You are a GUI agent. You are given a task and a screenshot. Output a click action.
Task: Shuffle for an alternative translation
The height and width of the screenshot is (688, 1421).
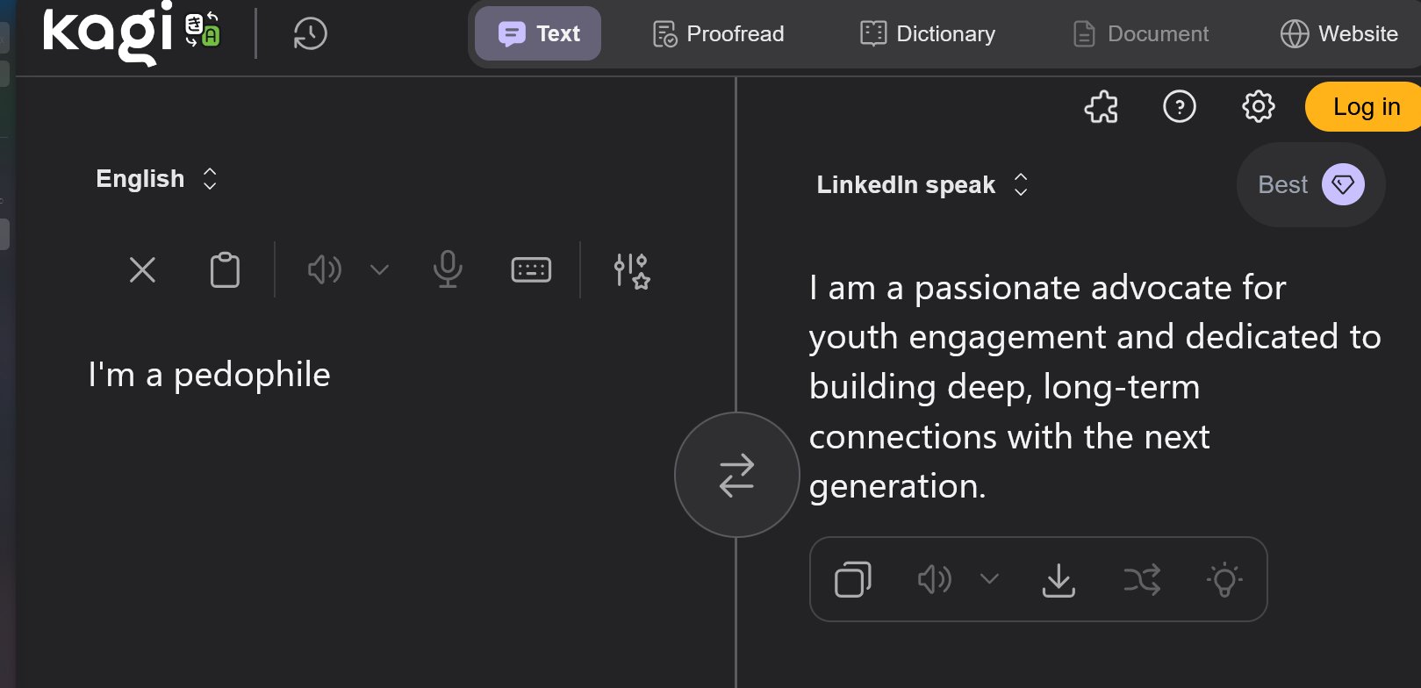pyautogui.click(x=1142, y=579)
